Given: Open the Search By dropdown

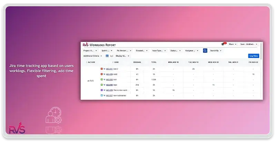Looking at the screenshot, I should click(x=216, y=50).
